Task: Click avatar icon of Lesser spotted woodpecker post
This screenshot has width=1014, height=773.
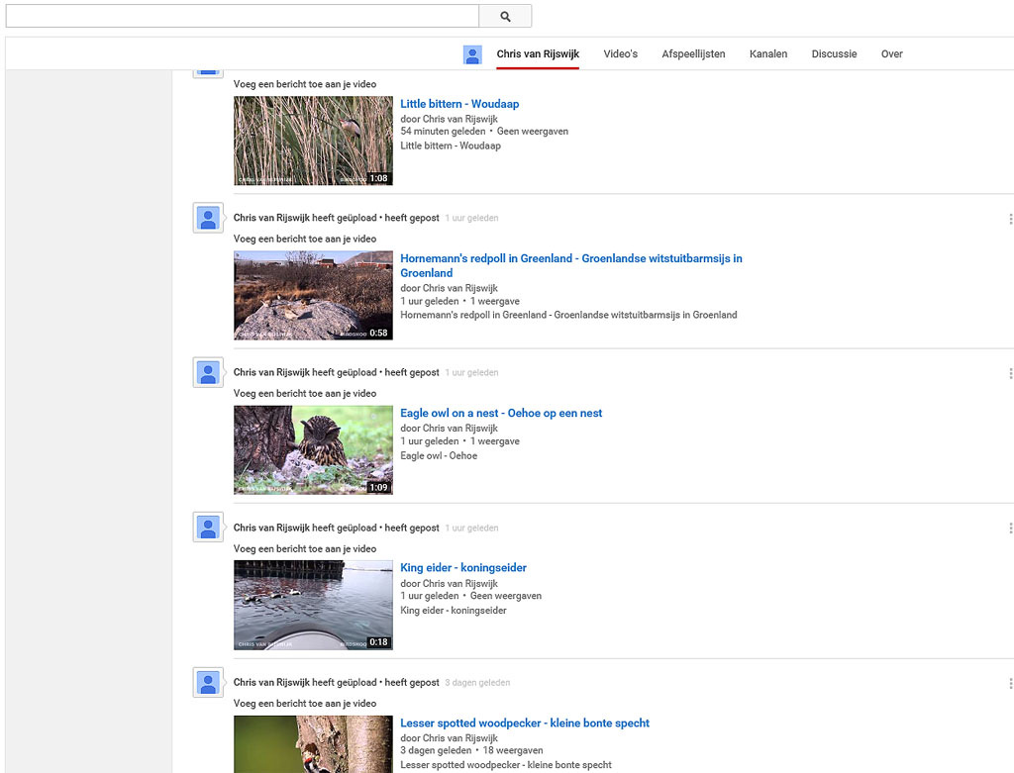Action: coord(208,683)
